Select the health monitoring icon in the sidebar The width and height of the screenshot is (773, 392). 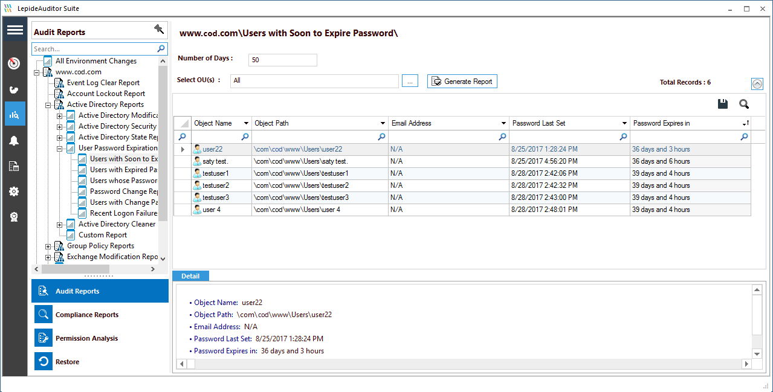[15, 89]
